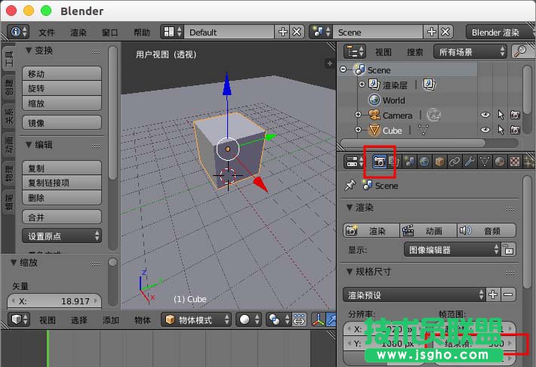The width and height of the screenshot is (536, 367).
Task: Open the 3D view editor type selector
Action: (x=19, y=319)
